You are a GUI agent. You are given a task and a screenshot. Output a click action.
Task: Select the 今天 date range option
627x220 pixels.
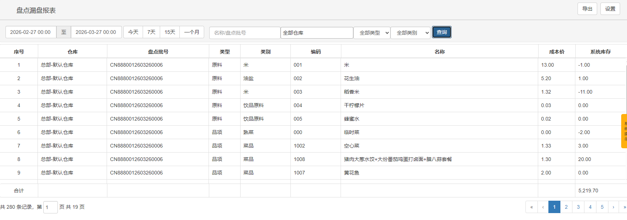(133, 32)
